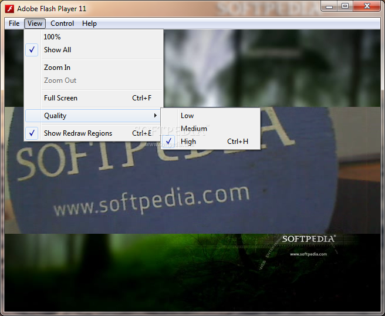This screenshot has width=385, height=316.
Task: Choose Zoom In from View menu
Action: [x=94, y=68]
